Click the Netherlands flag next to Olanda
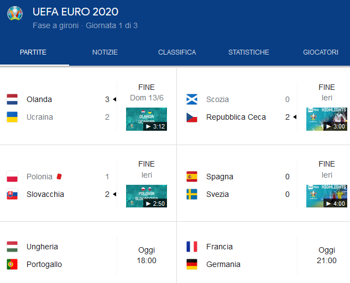 [12, 99]
